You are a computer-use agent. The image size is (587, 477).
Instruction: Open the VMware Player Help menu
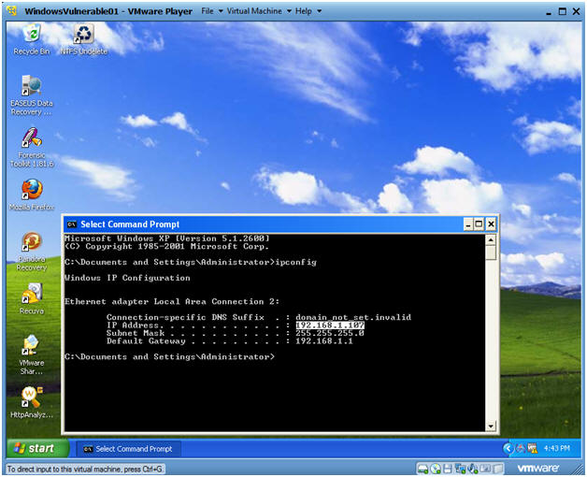tap(303, 11)
